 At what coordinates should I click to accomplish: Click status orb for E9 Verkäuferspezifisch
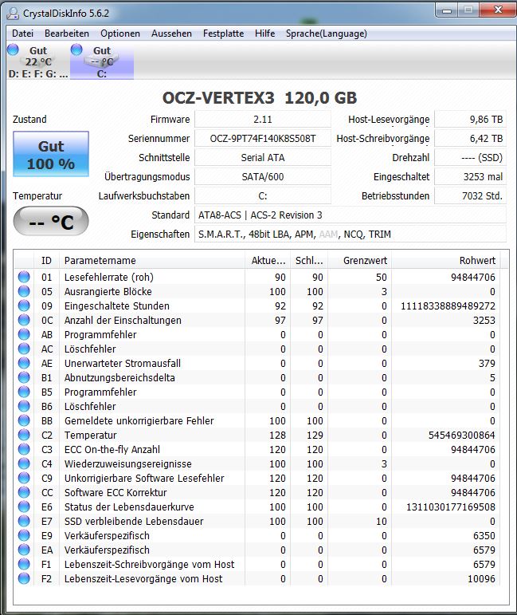24,535
